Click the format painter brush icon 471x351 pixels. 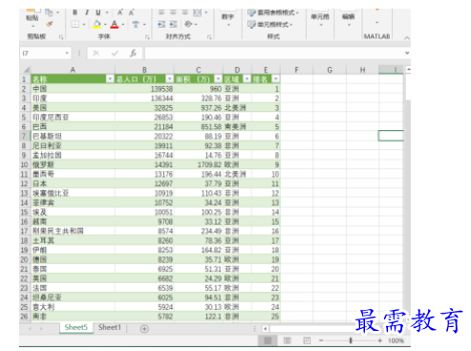(50, 24)
